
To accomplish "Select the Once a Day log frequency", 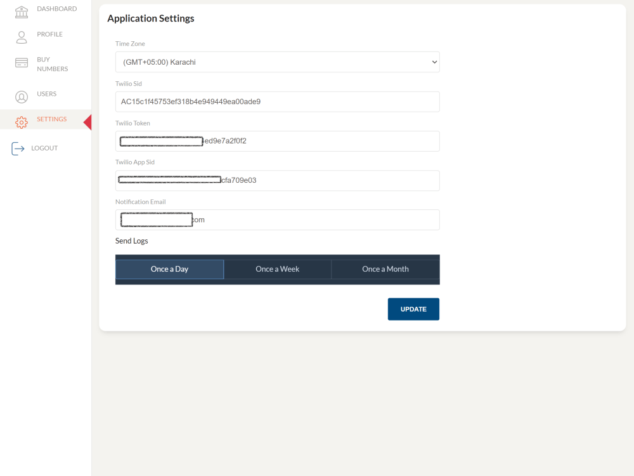I will click(169, 268).
